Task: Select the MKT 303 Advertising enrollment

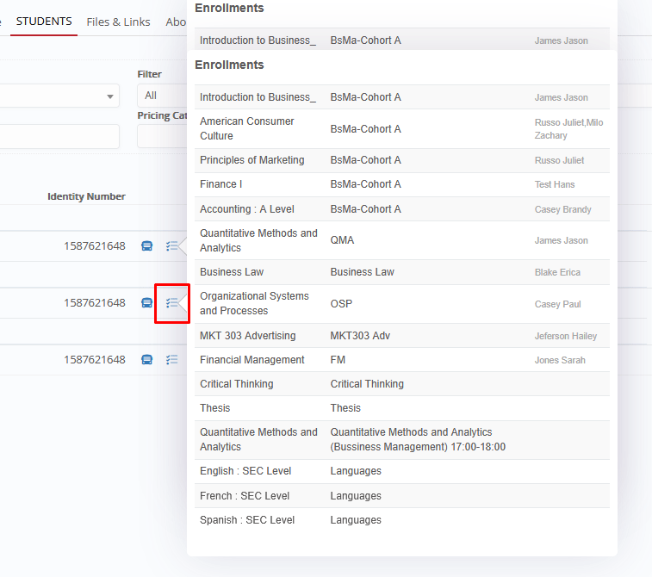Action: pyautogui.click(x=248, y=336)
